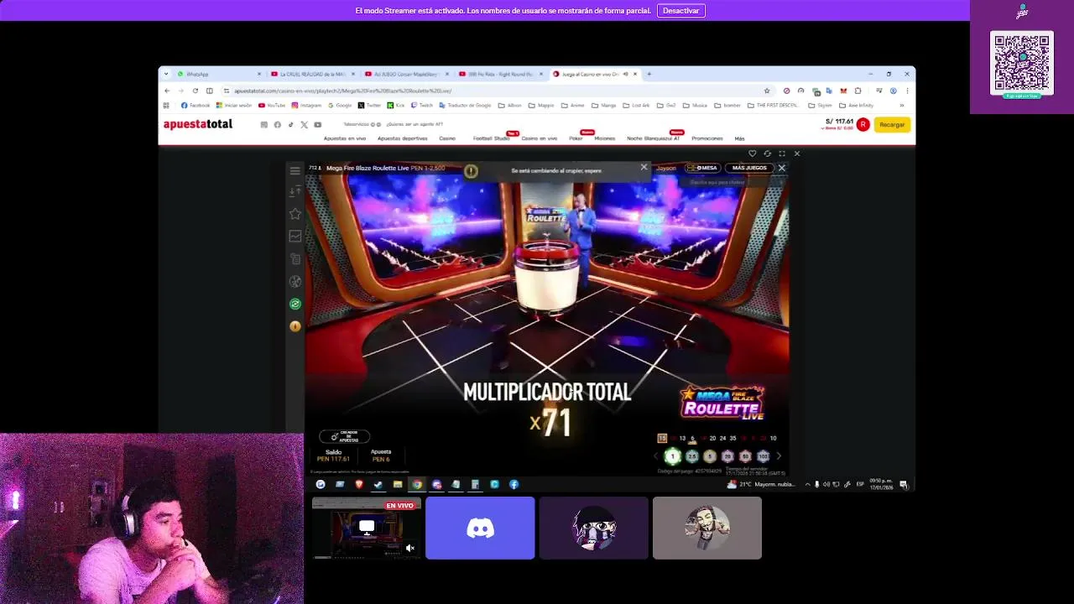Select the 20 chip
This screenshot has height=604, width=1074.
click(727, 456)
